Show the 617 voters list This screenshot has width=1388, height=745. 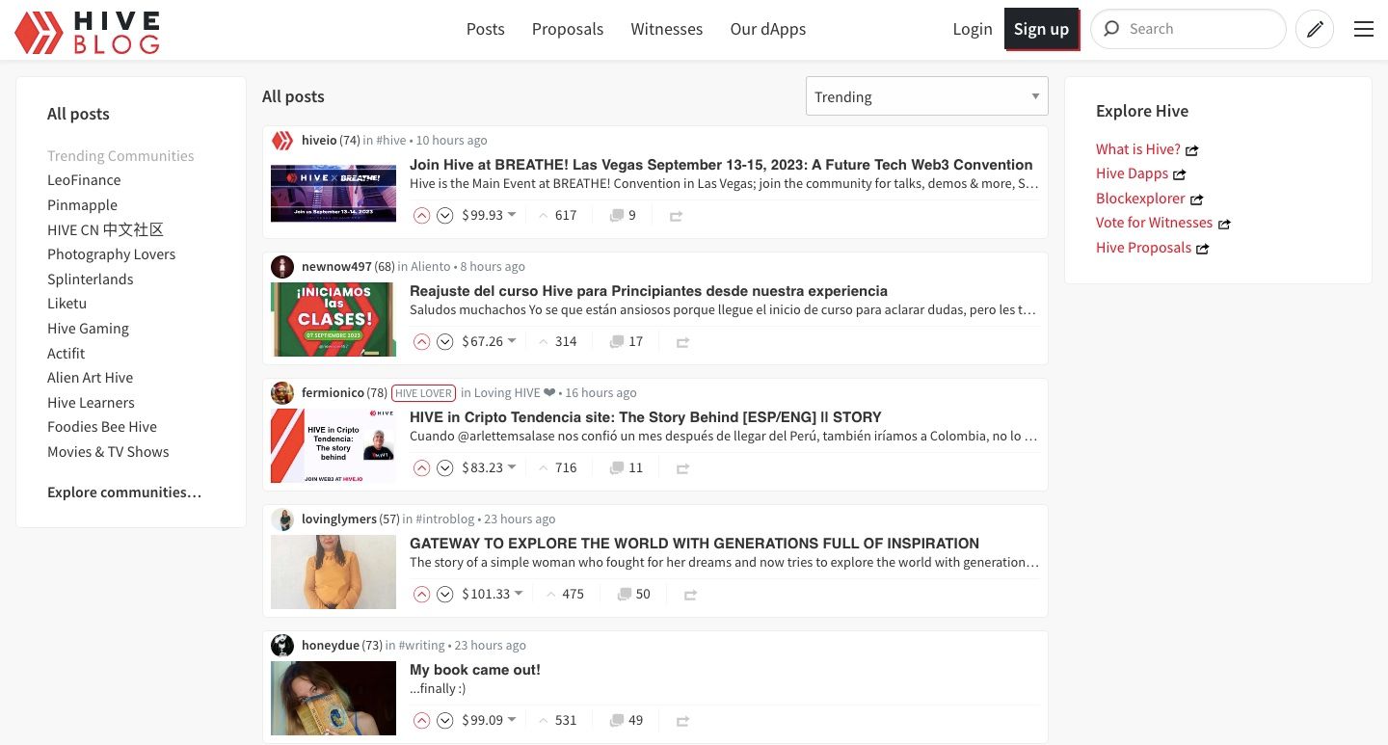[558, 215]
